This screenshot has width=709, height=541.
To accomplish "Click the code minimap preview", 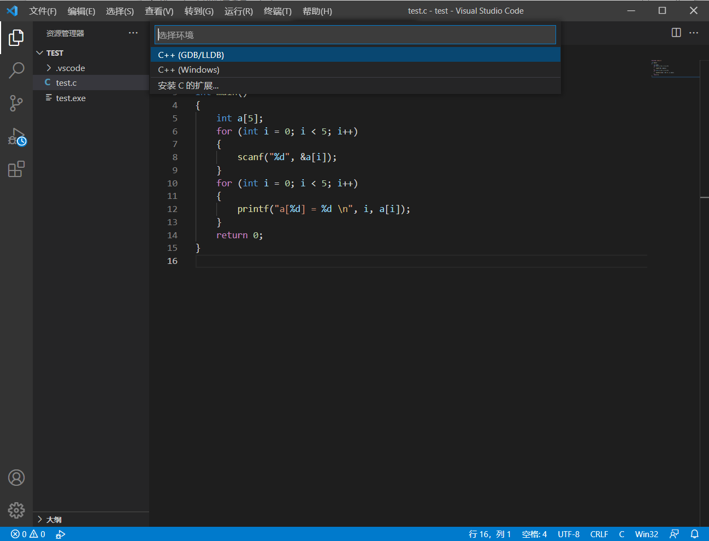I will tap(675, 68).
